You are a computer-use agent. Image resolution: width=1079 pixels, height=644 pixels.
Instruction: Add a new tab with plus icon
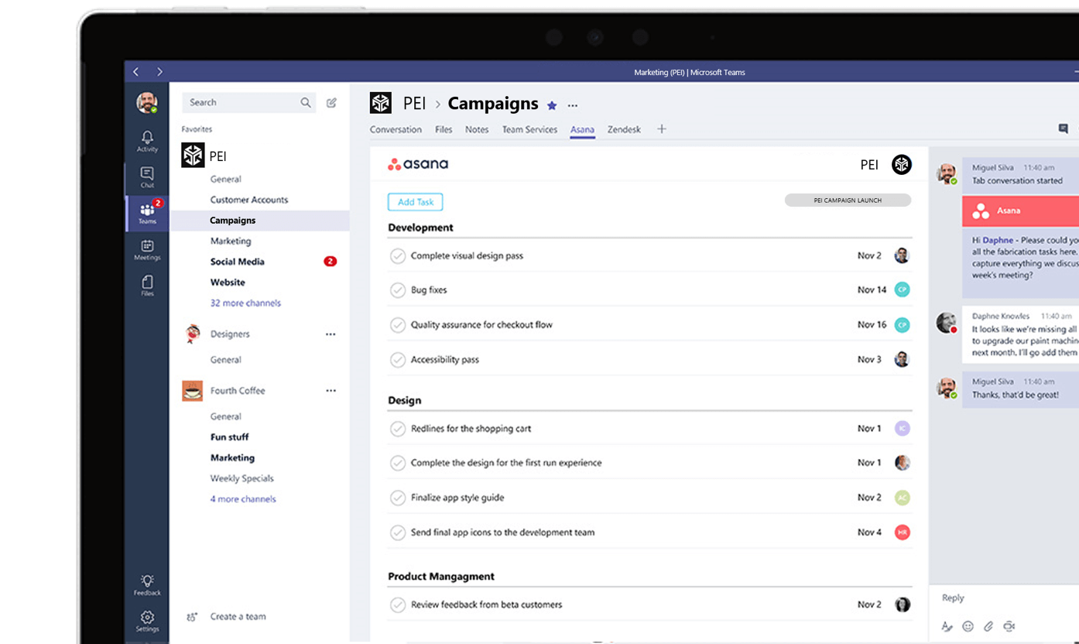[662, 129]
